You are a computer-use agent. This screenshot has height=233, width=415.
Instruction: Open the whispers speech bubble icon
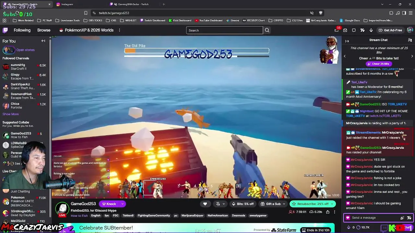[354, 30]
